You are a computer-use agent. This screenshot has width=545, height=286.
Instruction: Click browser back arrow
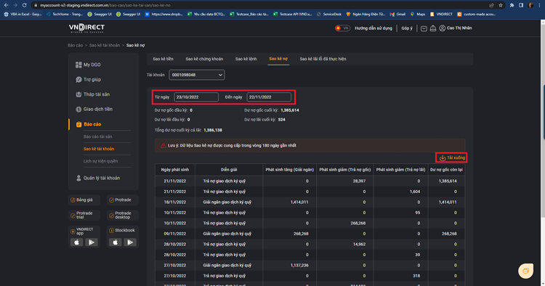point(6,5)
